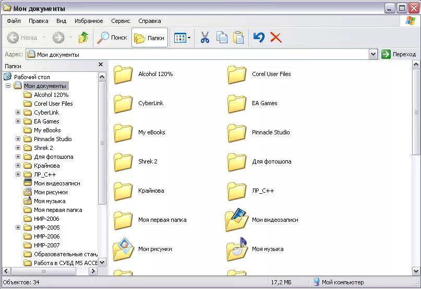Click the Forward green arrow button
The image size is (421, 289).
coord(58,37)
